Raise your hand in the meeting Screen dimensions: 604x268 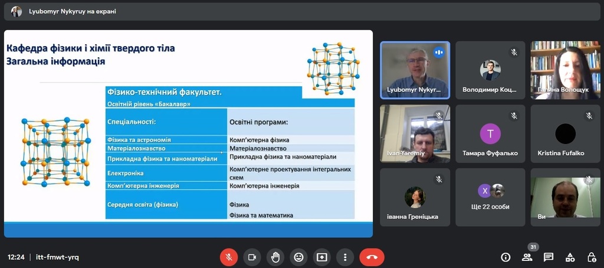tap(275, 257)
